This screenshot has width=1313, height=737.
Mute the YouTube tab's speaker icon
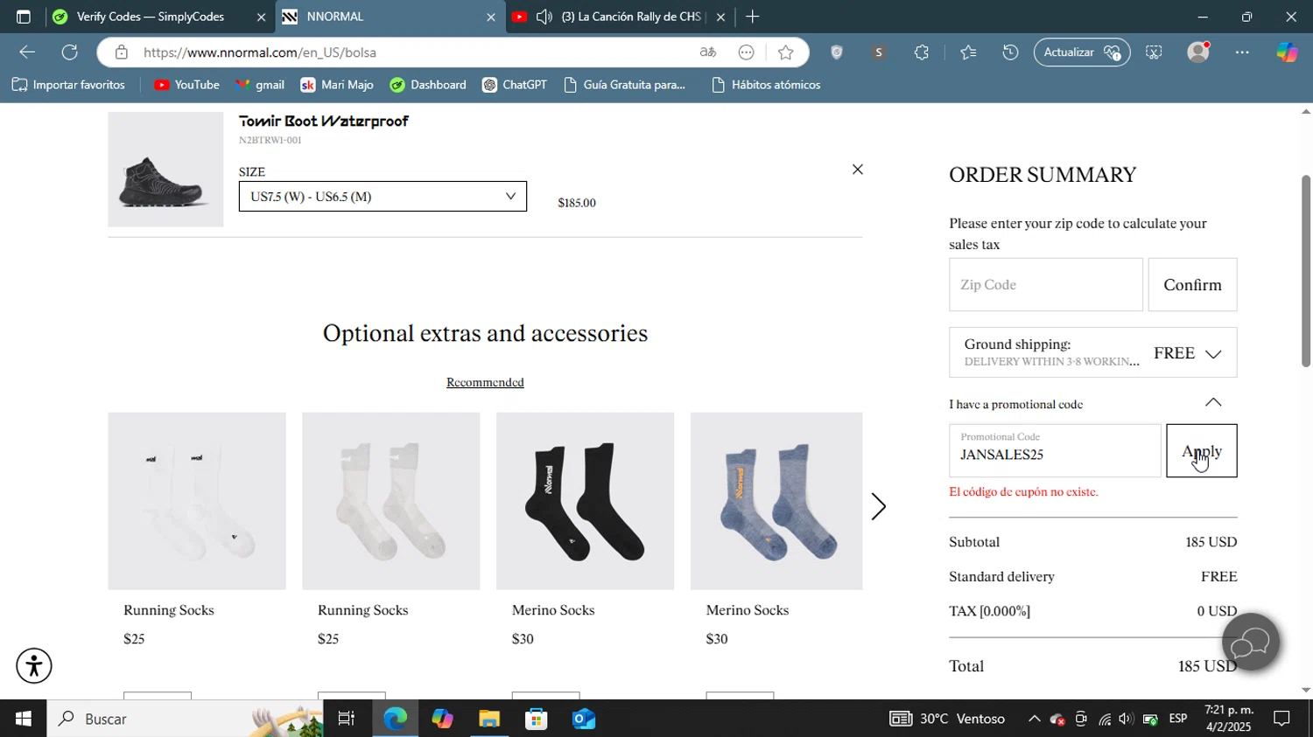coord(544,17)
